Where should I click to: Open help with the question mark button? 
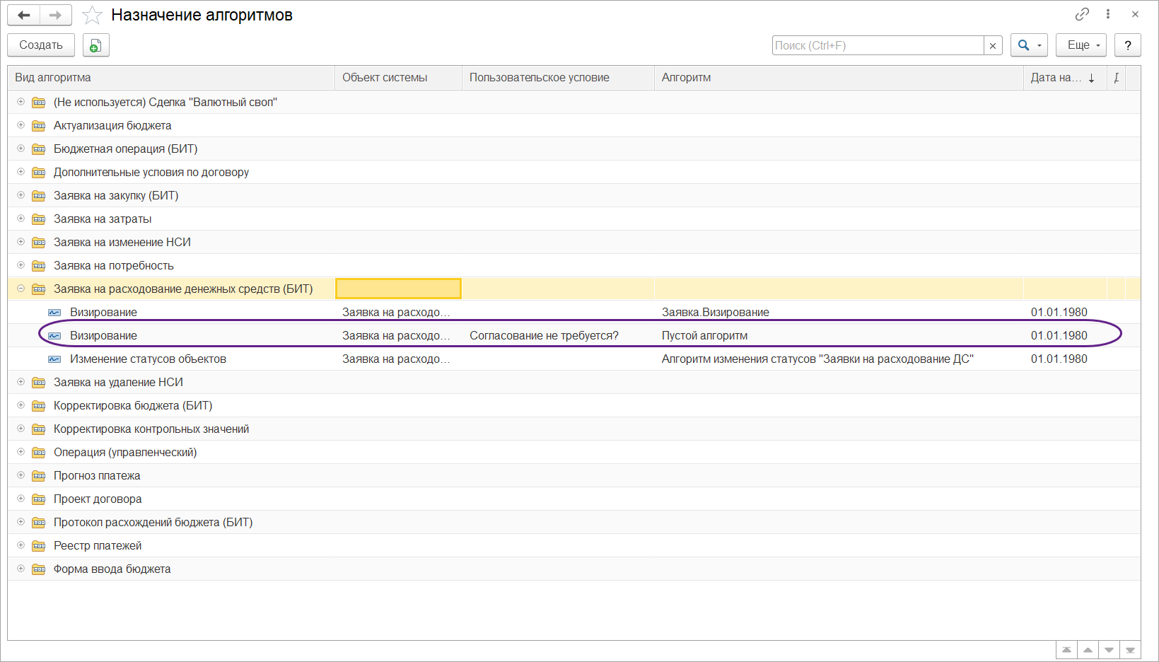(1127, 45)
